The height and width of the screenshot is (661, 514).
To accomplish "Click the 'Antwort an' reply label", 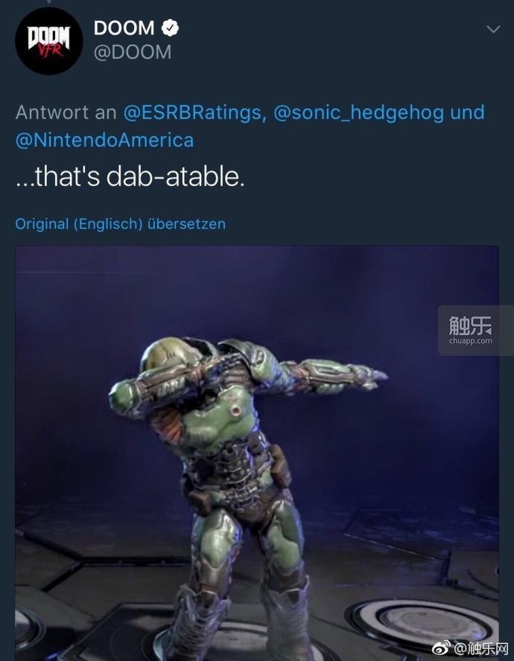I will pos(66,112).
